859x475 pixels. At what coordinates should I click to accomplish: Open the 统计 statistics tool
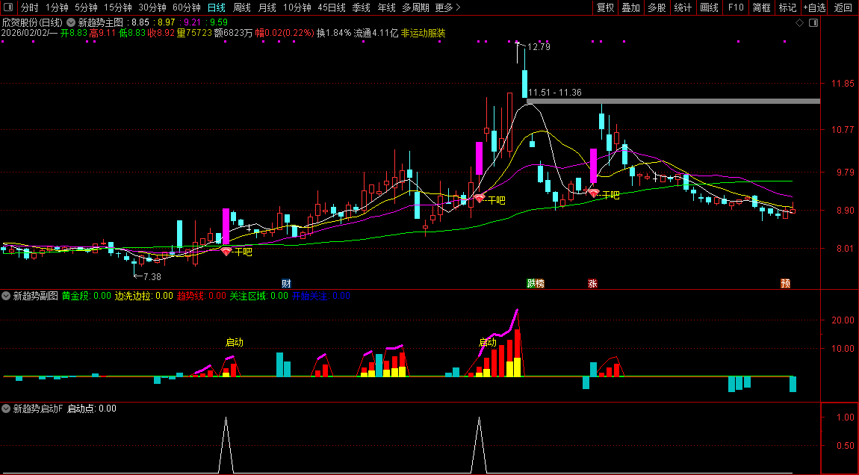tap(683, 7)
